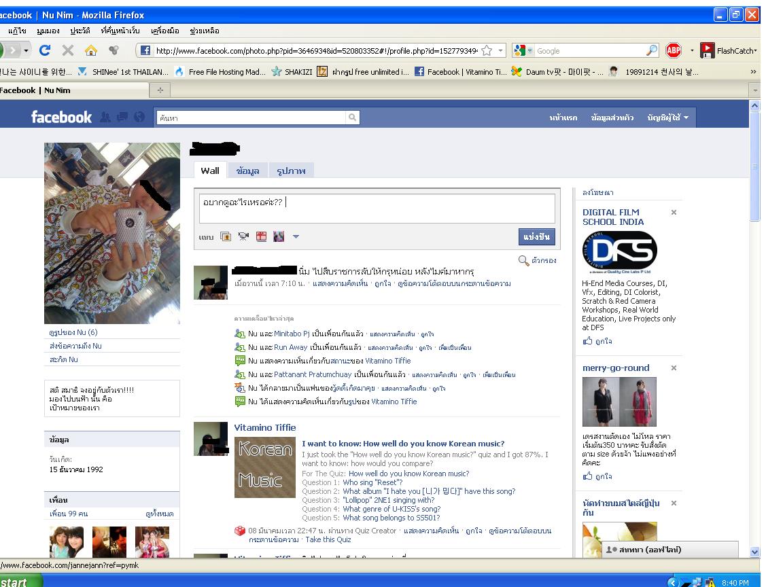Reload the page with the refresh icon
Screen dimensions: 783x587
45,50
